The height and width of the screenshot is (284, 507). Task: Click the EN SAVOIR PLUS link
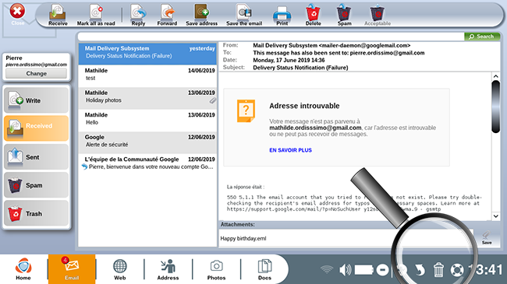tap(290, 150)
